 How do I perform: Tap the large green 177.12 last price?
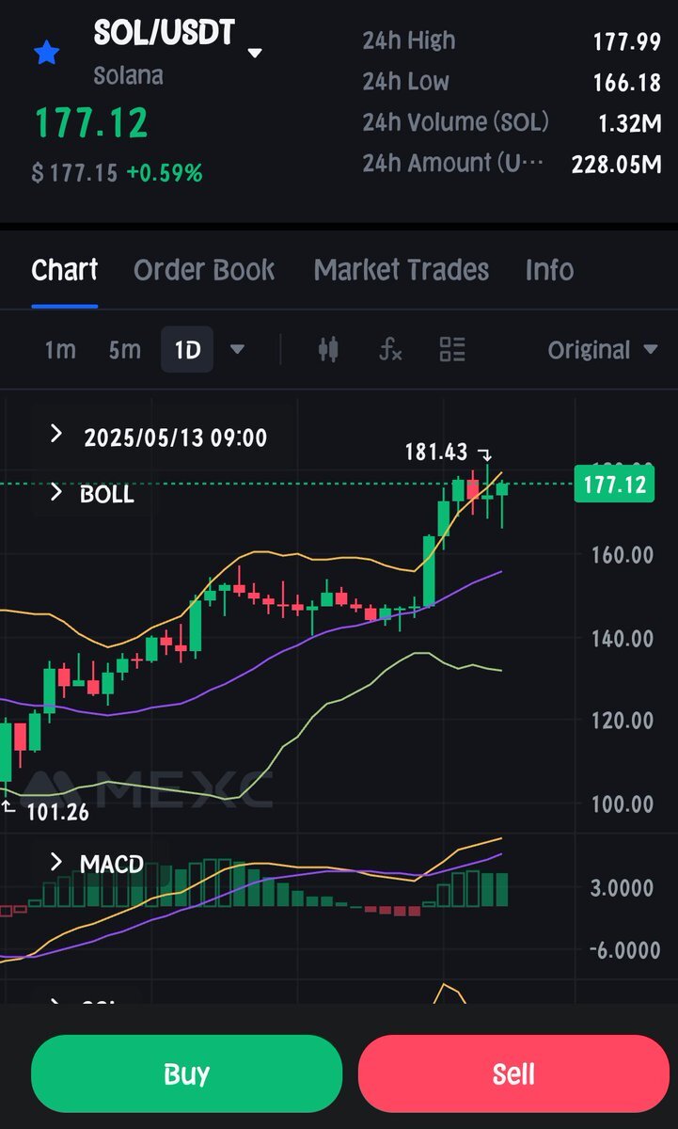(x=91, y=123)
